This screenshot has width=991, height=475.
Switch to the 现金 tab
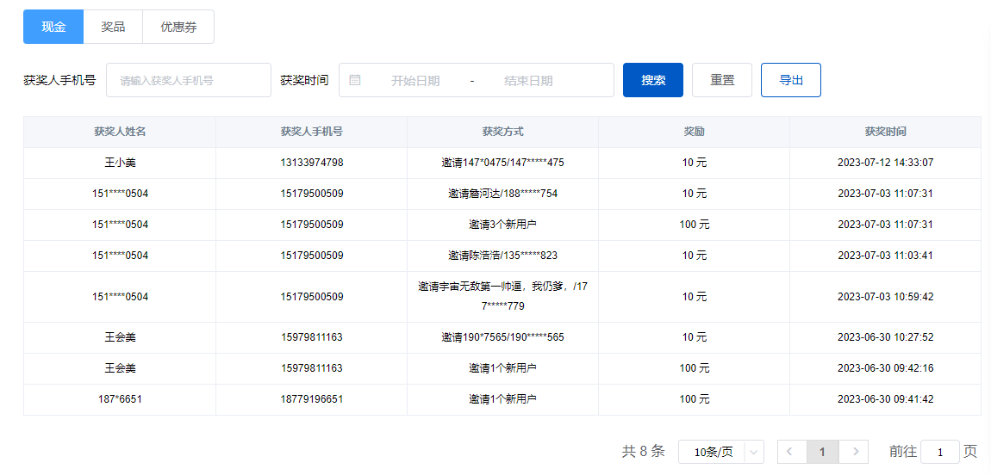53,27
